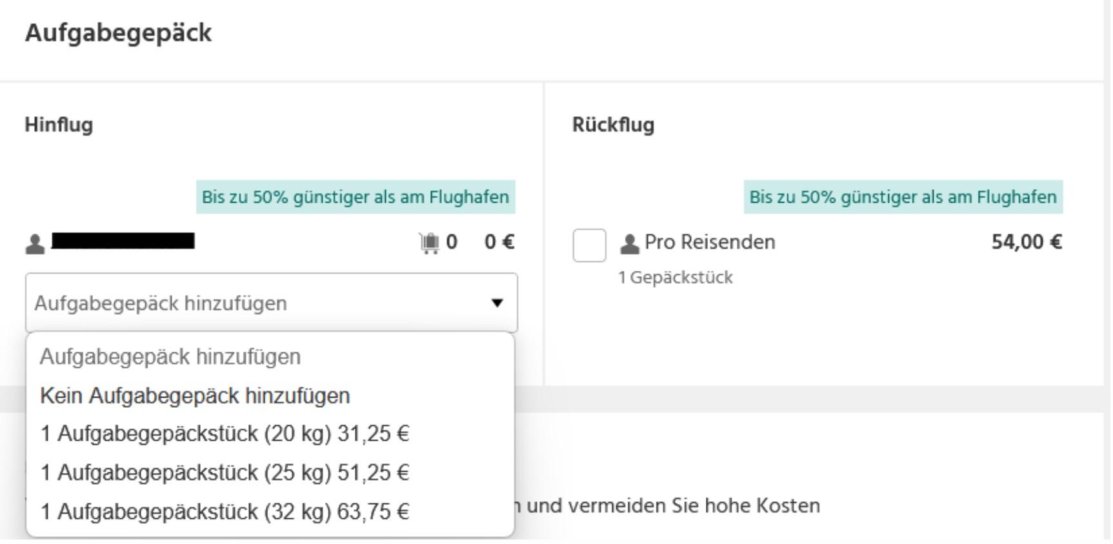Viewport: 1113px width, 544px height.
Task: Click the blacked-out traveler name on Hinflug
Action: [123, 241]
